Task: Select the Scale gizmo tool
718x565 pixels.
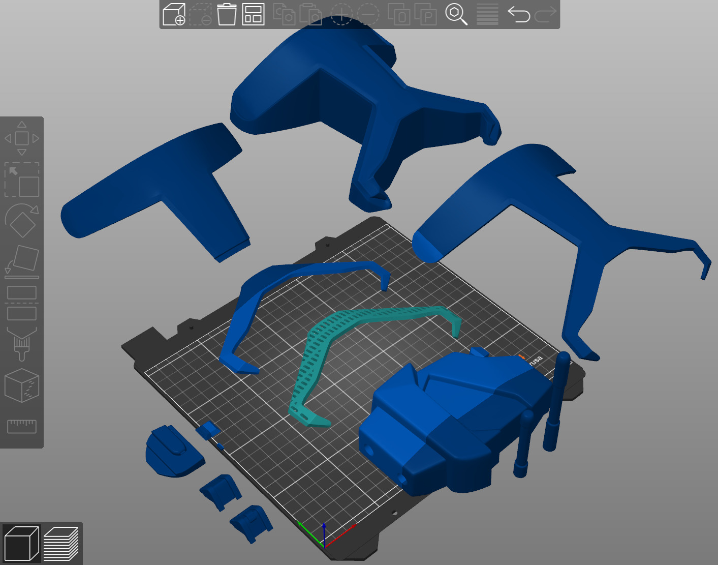Action: [x=22, y=180]
